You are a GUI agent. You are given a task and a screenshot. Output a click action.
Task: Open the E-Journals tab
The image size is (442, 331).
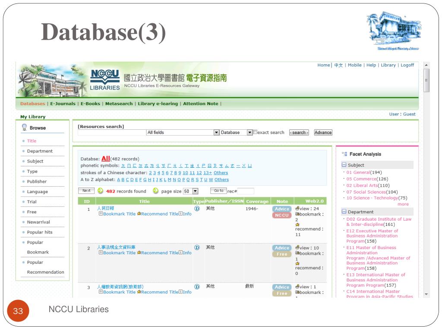pyautogui.click(x=63, y=103)
